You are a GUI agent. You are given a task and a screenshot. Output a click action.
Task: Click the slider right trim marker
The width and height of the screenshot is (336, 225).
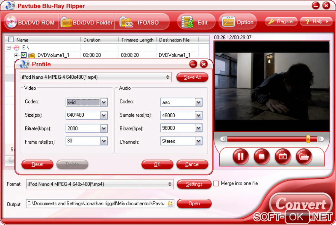[321, 139]
